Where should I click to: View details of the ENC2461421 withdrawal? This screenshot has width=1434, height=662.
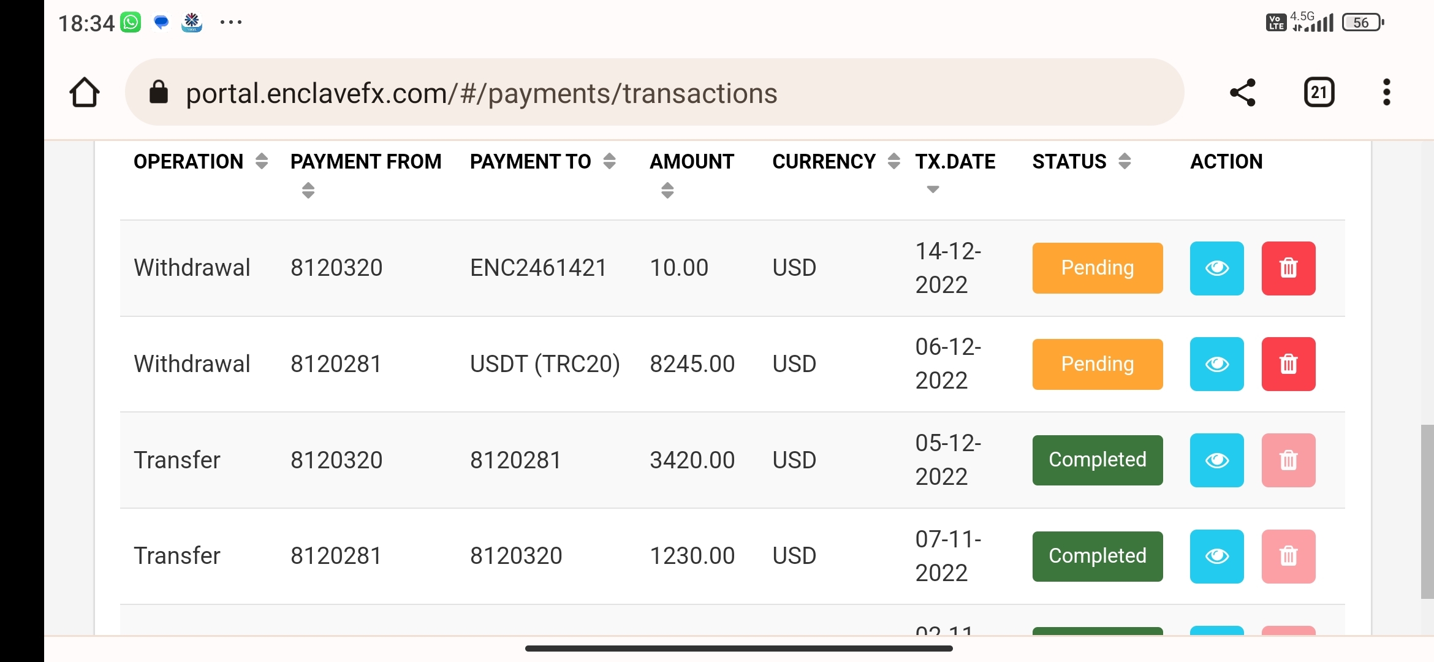pyautogui.click(x=1216, y=268)
